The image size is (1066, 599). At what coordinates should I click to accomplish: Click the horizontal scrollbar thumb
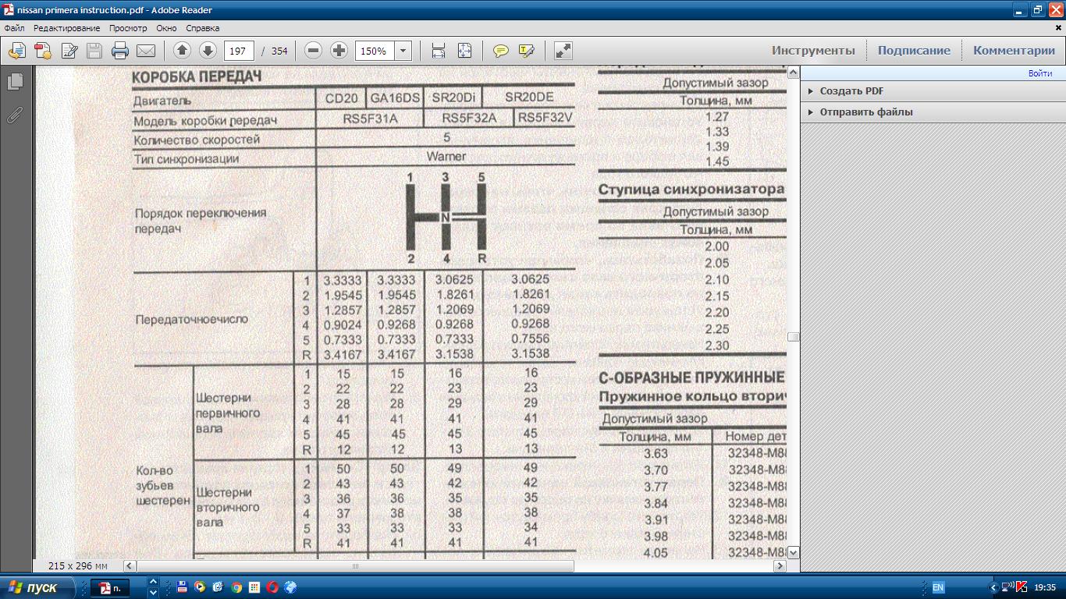[x=356, y=566]
